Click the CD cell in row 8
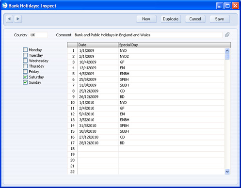 click(171, 91)
